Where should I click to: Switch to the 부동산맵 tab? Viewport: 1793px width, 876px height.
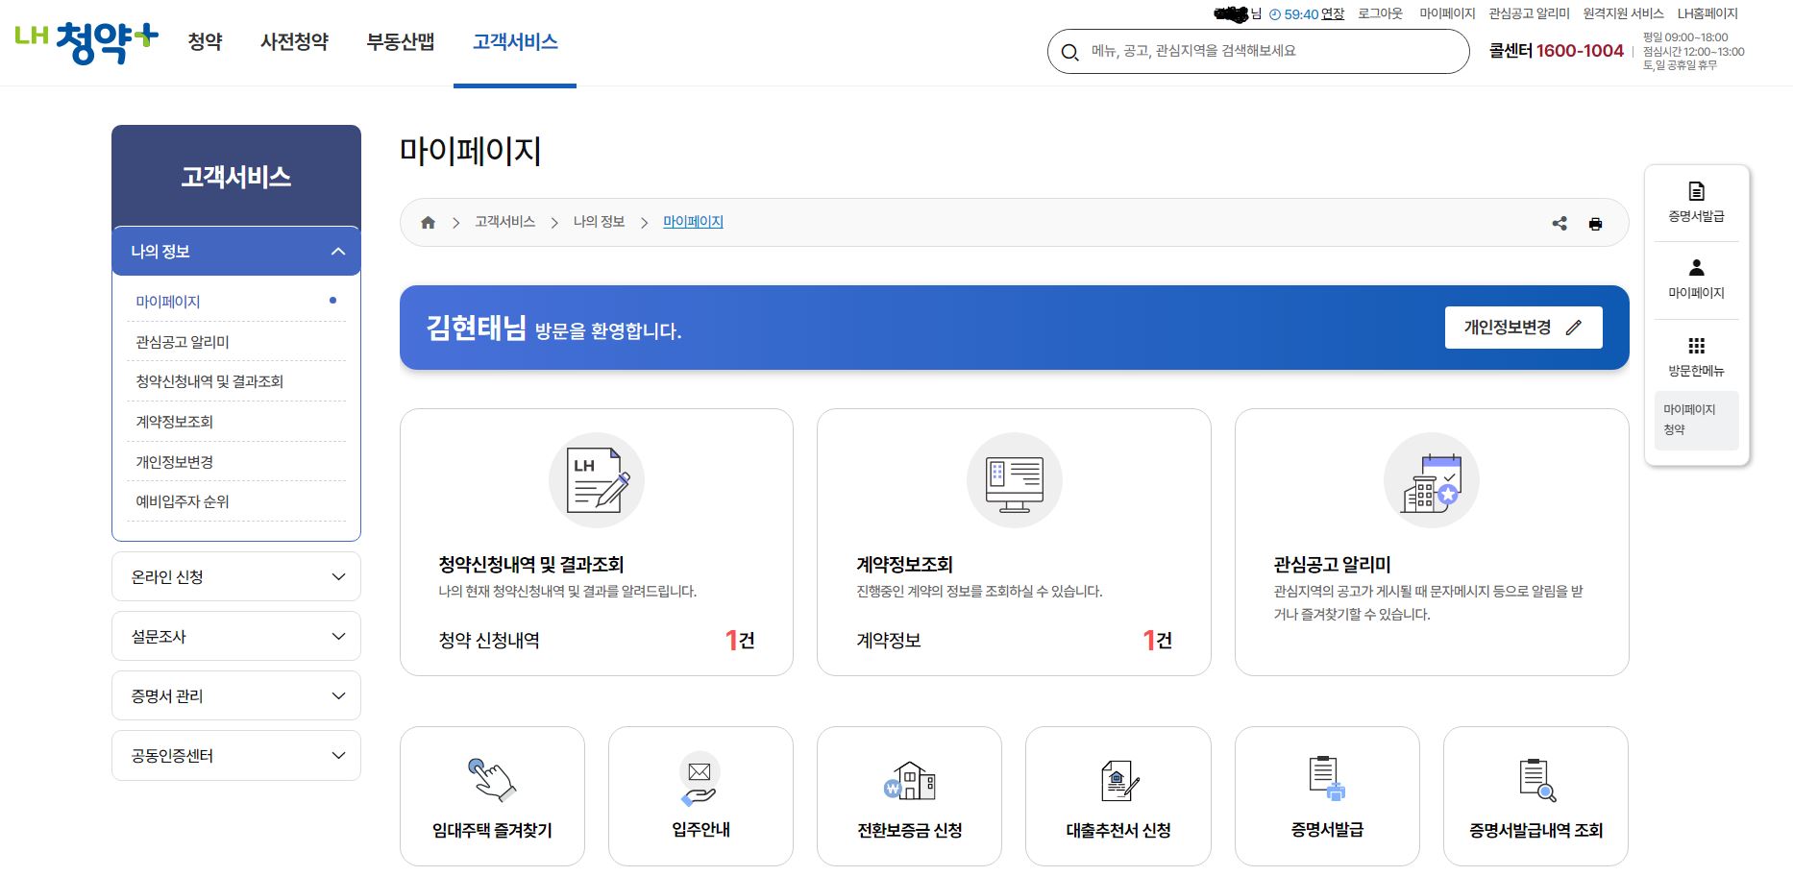399,42
